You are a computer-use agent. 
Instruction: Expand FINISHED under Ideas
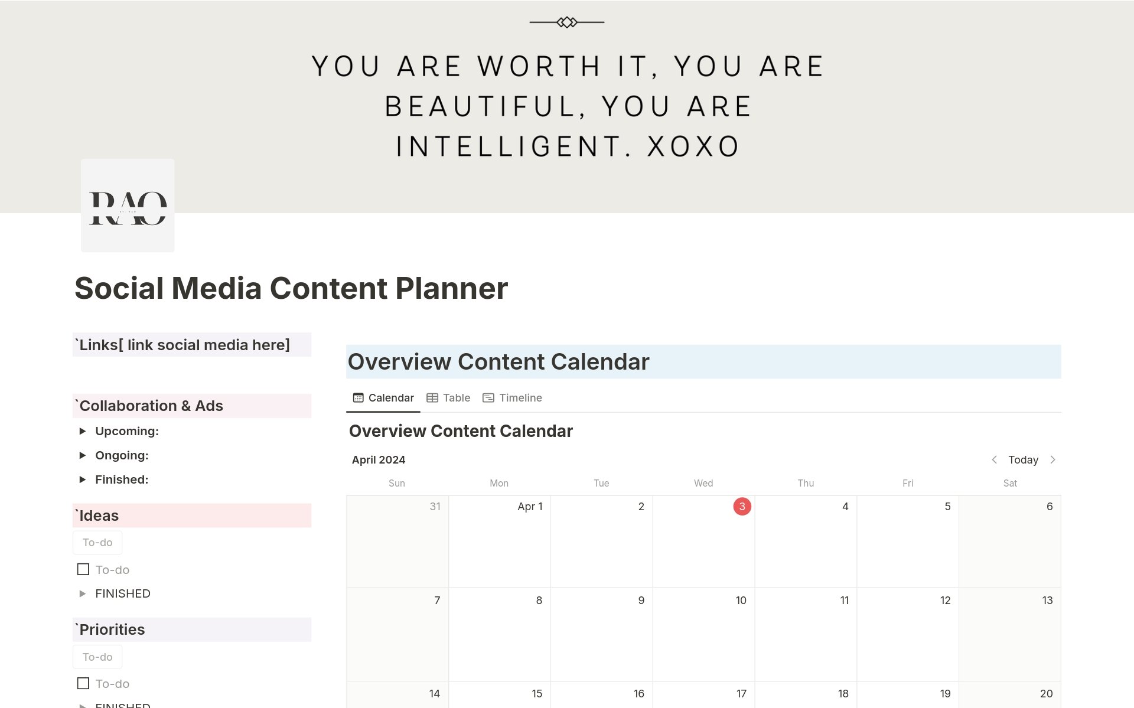[83, 593]
